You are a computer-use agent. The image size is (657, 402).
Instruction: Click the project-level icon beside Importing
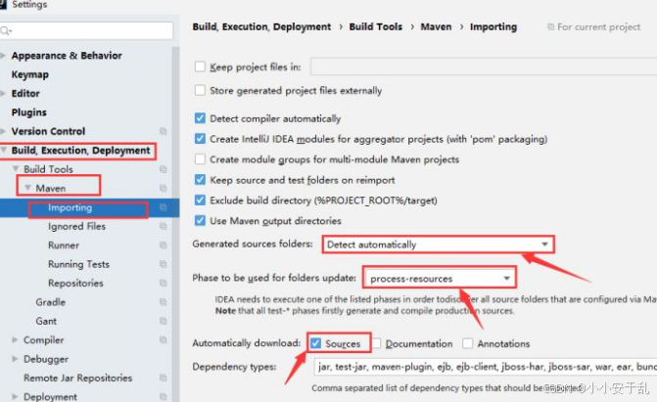pos(163,207)
